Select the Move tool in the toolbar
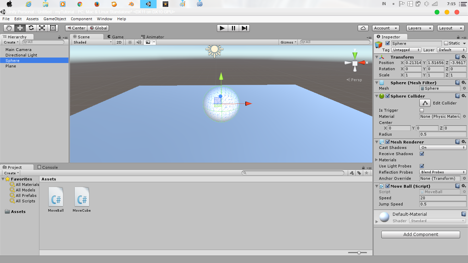The width and height of the screenshot is (468, 263). coord(20,28)
